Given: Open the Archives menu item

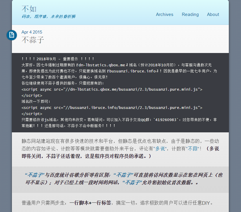Looking at the screenshot, I should tap(164, 14).
